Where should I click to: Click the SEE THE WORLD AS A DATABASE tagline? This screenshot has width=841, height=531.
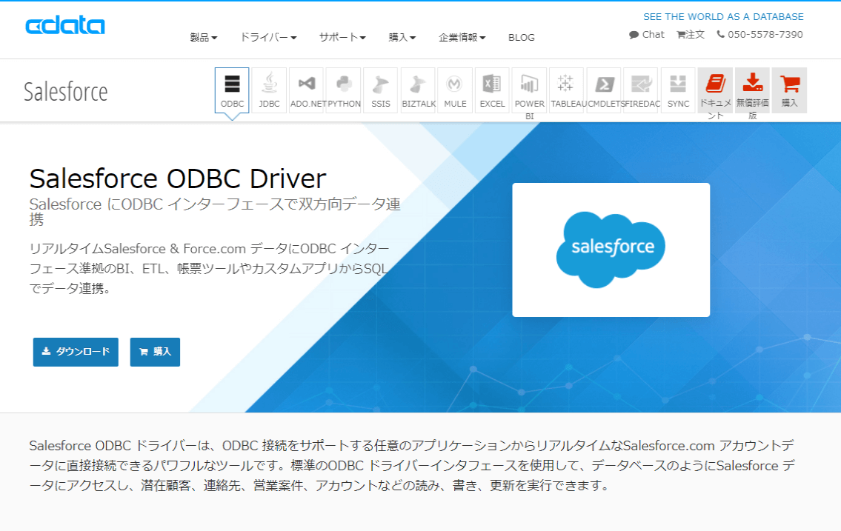coord(723,16)
